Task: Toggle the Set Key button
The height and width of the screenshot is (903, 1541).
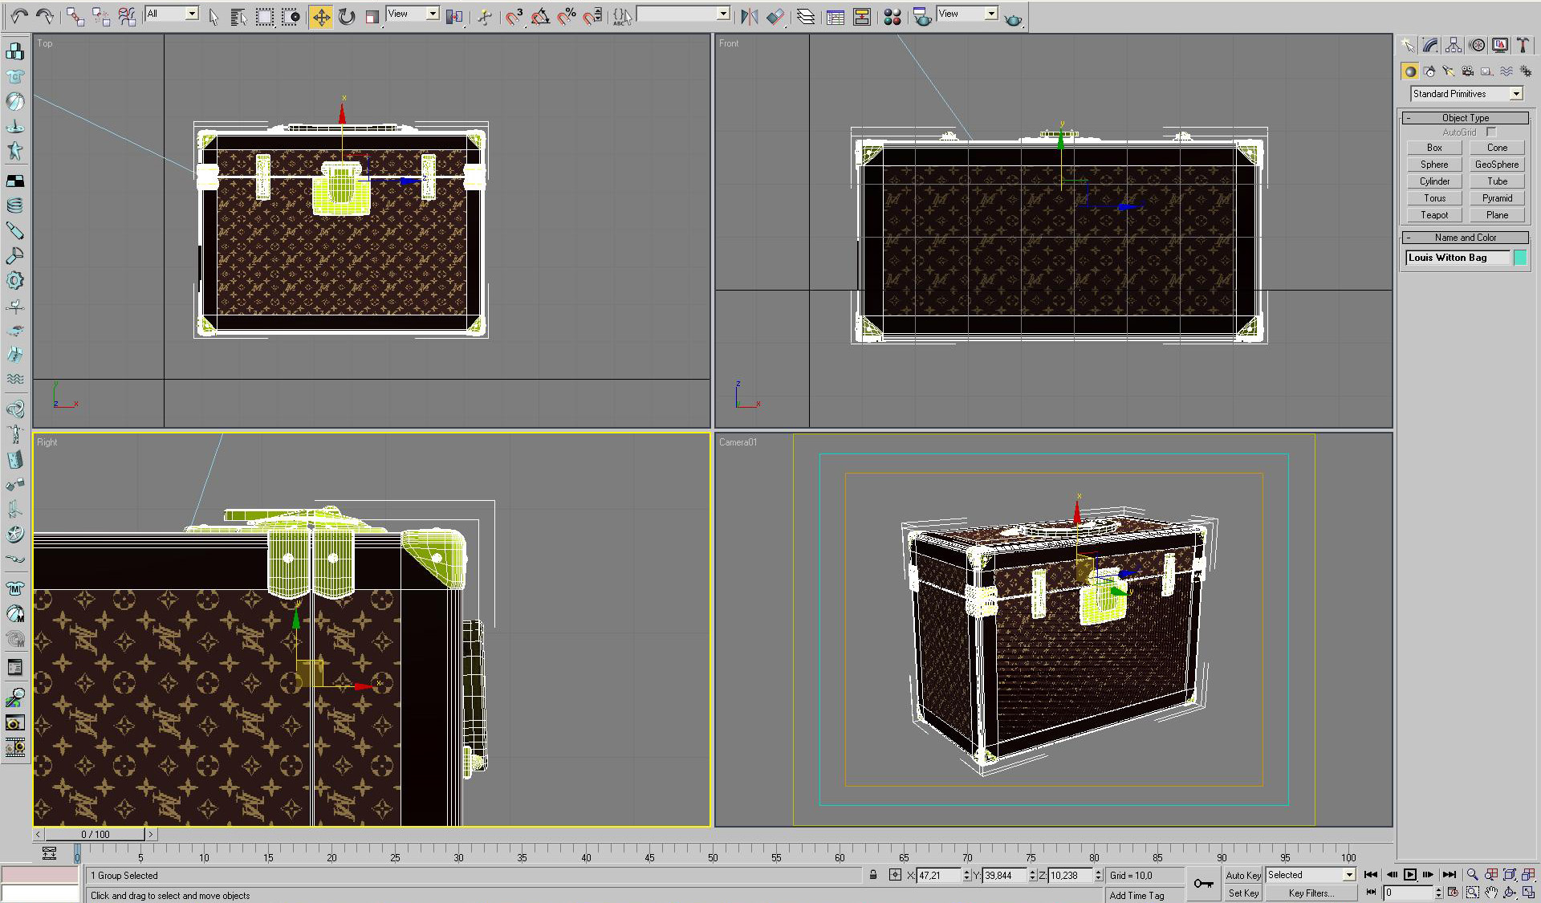Action: [x=1243, y=893]
